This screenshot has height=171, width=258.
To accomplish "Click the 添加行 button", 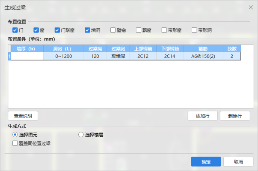I will [203, 116].
